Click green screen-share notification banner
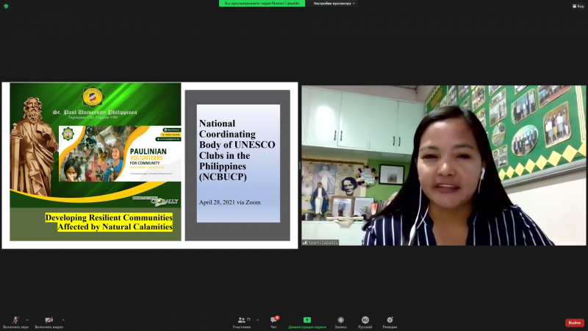Image resolution: width=588 pixels, height=331 pixels. tap(262, 4)
